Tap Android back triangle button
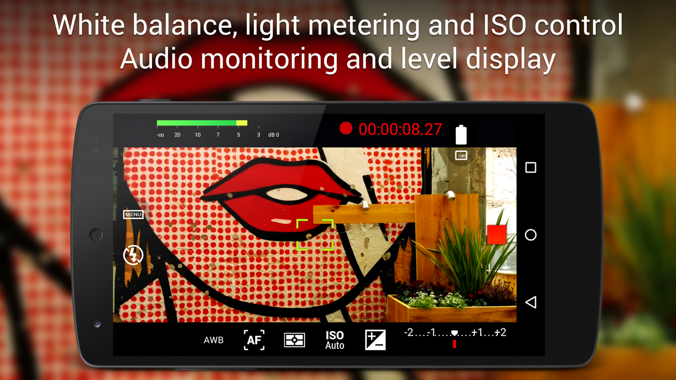This screenshot has width=676, height=380. coord(531,302)
